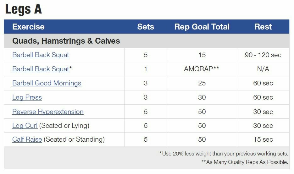
Task: Select the AMQRAP** rep goal cell
Action: (202, 69)
